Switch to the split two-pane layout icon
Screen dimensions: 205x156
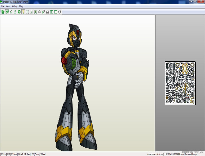(x=52, y=12)
